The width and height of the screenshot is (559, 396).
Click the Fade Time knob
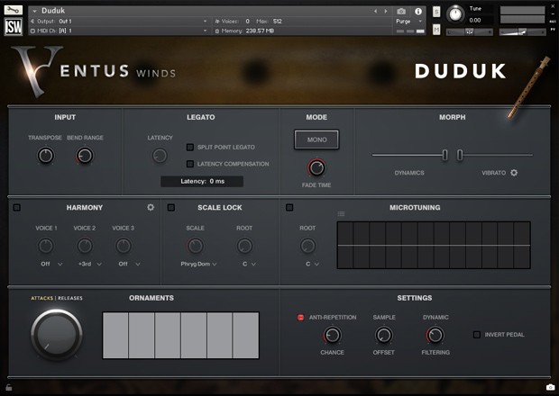(x=316, y=167)
